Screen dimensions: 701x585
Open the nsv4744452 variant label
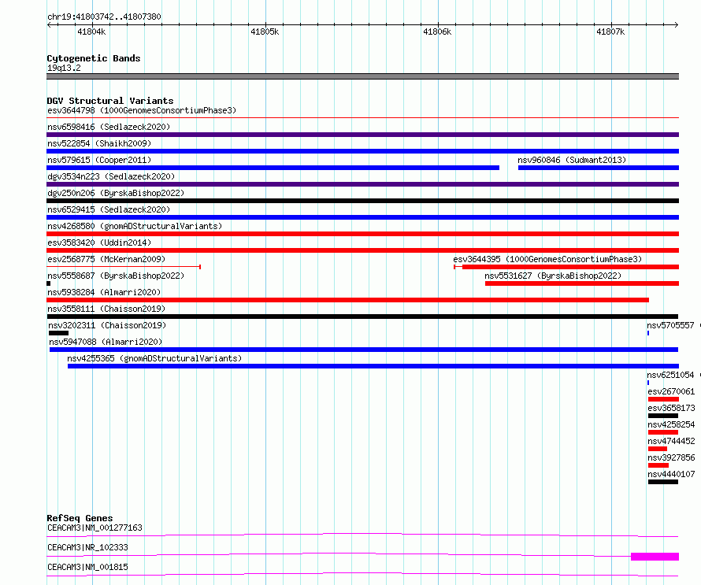tap(671, 441)
